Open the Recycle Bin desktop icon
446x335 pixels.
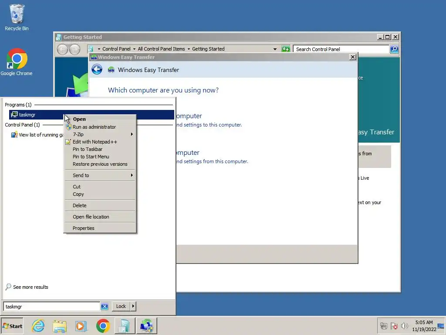click(17, 17)
